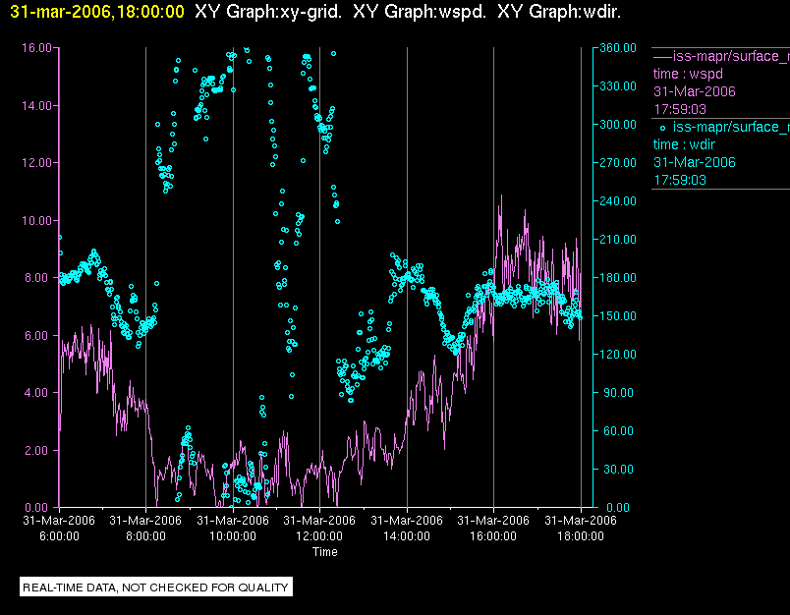The width and height of the screenshot is (790, 615).
Task: Select the XY Graph:wspd. title label
Action: pyautogui.click(x=420, y=12)
